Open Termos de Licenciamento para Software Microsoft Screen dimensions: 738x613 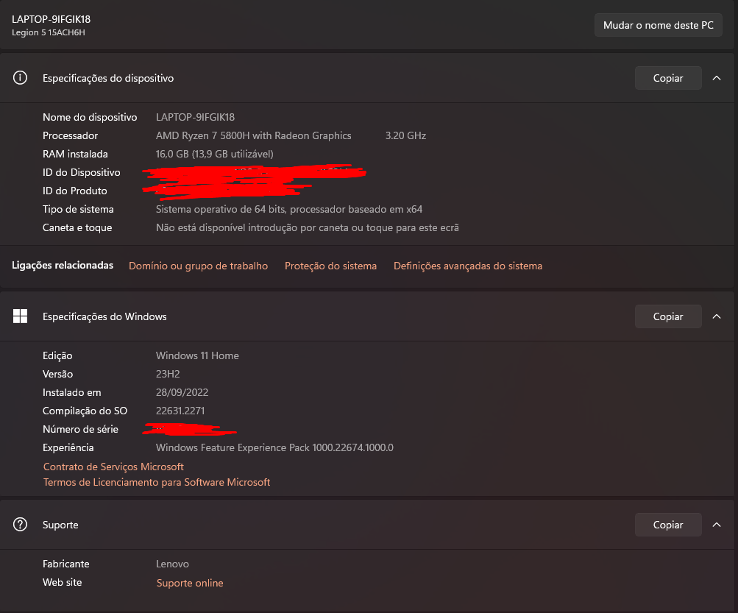point(157,482)
